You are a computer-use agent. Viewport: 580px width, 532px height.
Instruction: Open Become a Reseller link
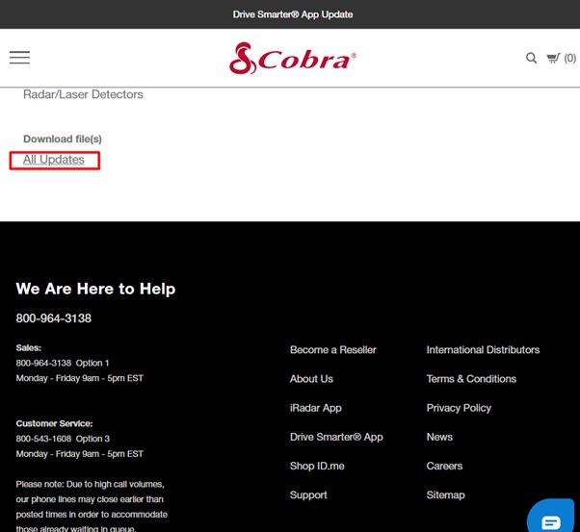(x=333, y=350)
